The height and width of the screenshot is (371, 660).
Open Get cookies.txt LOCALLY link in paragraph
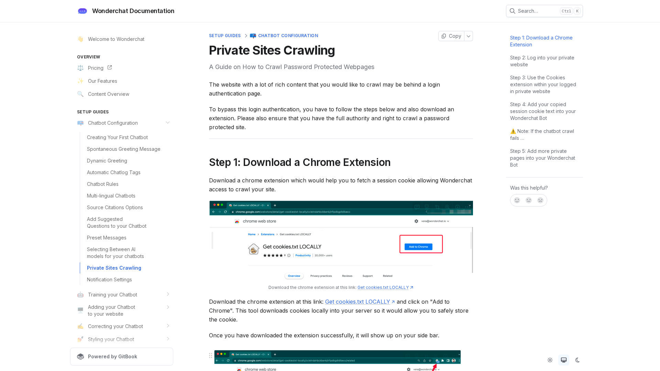tap(357, 302)
